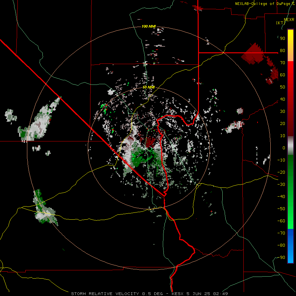Image resolution: width=296 pixels, height=296 pixels.
Task: Click the '02:49' time stamp
Action: pyautogui.click(x=220, y=294)
